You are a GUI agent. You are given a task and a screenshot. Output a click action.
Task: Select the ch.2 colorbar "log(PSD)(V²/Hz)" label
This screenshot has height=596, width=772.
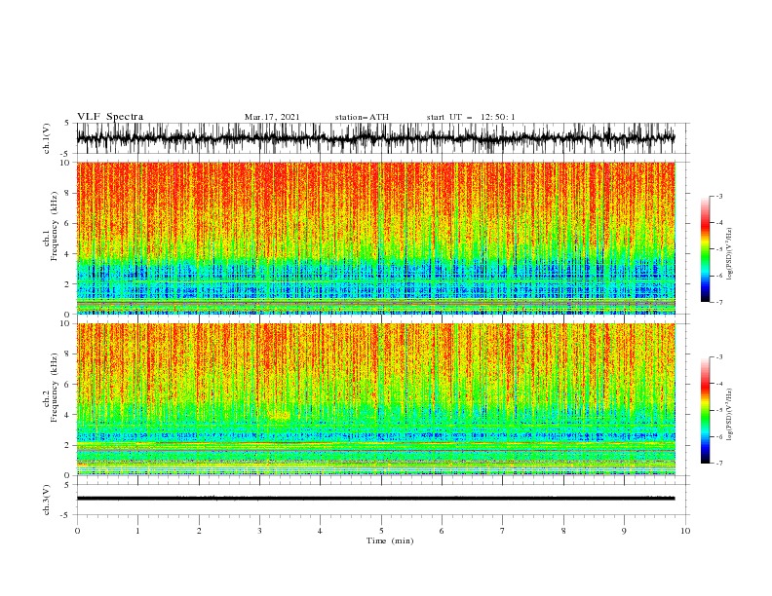(730, 415)
